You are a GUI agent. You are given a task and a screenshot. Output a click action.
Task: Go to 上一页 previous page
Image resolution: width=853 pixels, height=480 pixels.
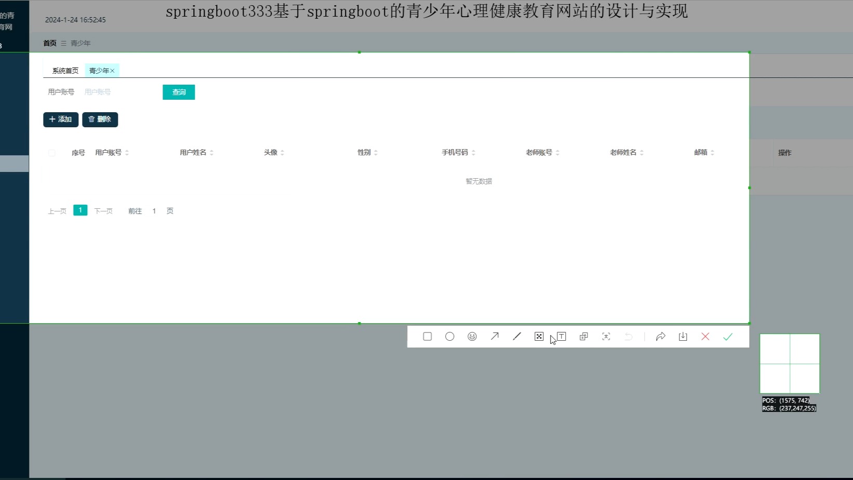[57, 211]
